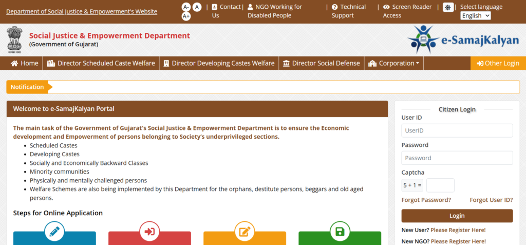Viewport: 526px width, 245px height.
Task: Click the Screen Reader Access eye icon
Action: (x=386, y=7)
